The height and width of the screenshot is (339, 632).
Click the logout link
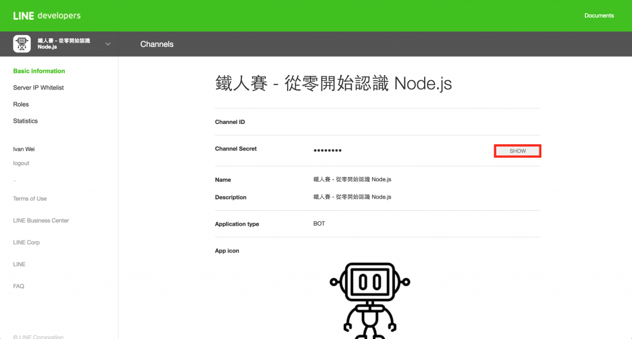coord(21,163)
